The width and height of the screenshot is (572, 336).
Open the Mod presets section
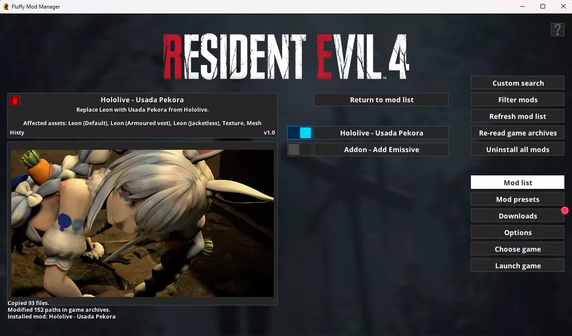pos(518,199)
